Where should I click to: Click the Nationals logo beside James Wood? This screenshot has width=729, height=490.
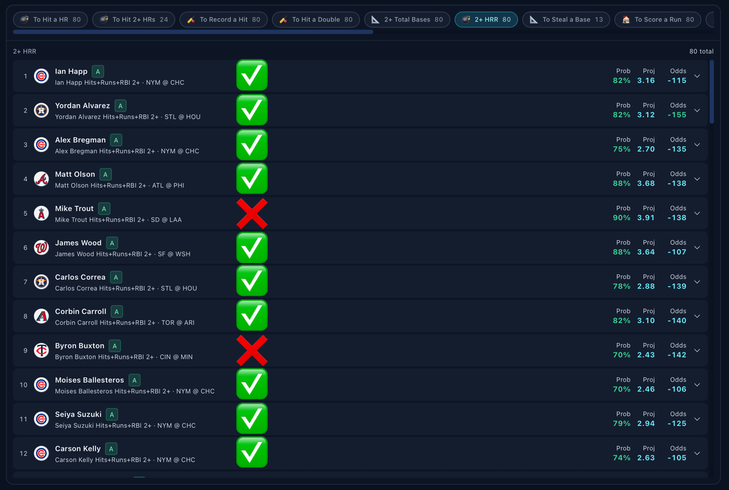[x=41, y=248]
